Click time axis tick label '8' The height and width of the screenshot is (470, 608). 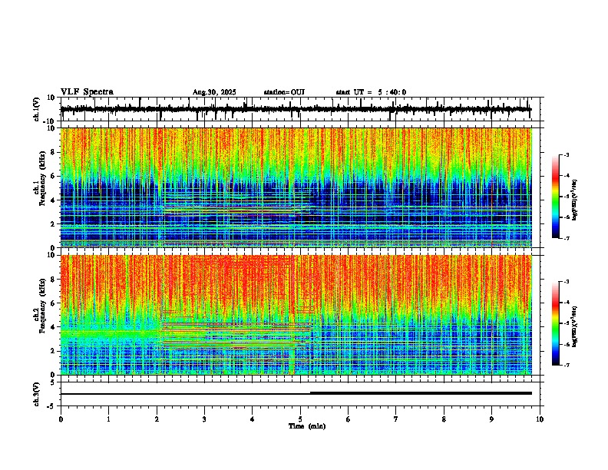(x=444, y=419)
